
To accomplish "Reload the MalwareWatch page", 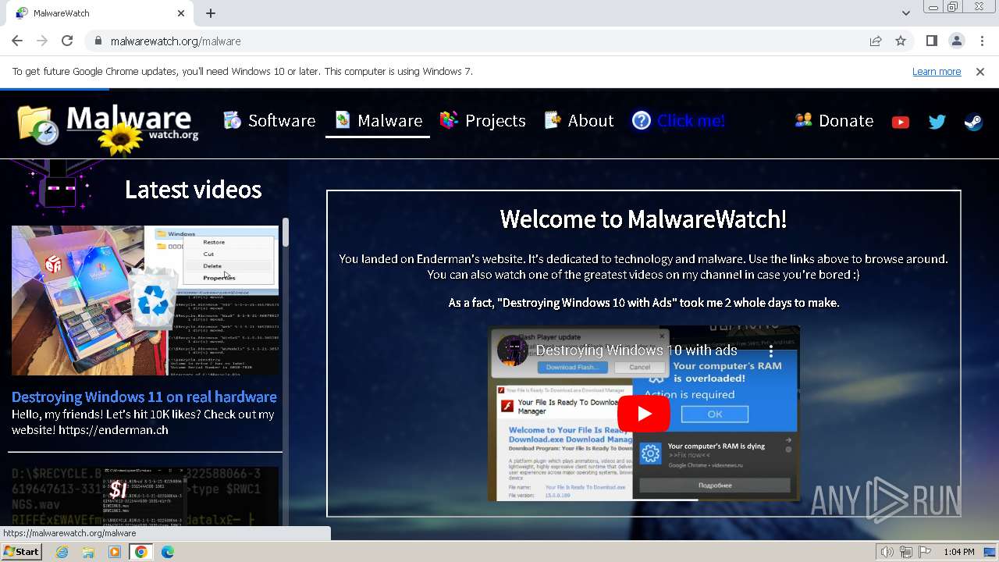I will point(67,41).
